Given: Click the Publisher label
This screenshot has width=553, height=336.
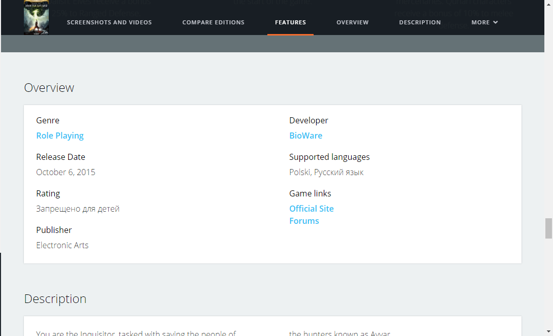Looking at the screenshot, I should (x=54, y=230).
